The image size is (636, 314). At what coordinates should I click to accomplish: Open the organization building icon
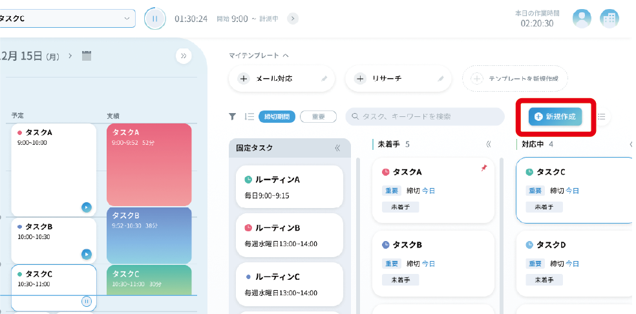click(x=609, y=19)
